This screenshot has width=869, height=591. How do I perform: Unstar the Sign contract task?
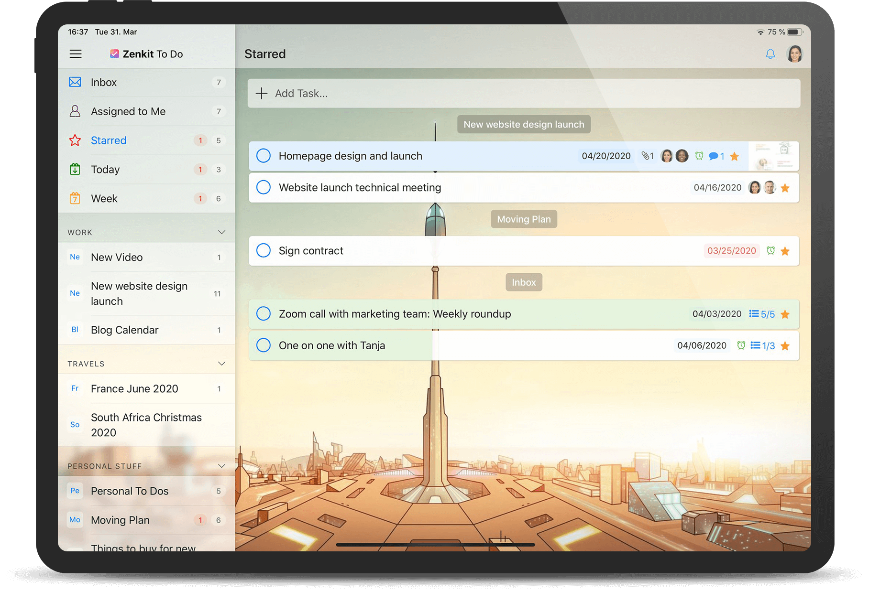pos(785,251)
